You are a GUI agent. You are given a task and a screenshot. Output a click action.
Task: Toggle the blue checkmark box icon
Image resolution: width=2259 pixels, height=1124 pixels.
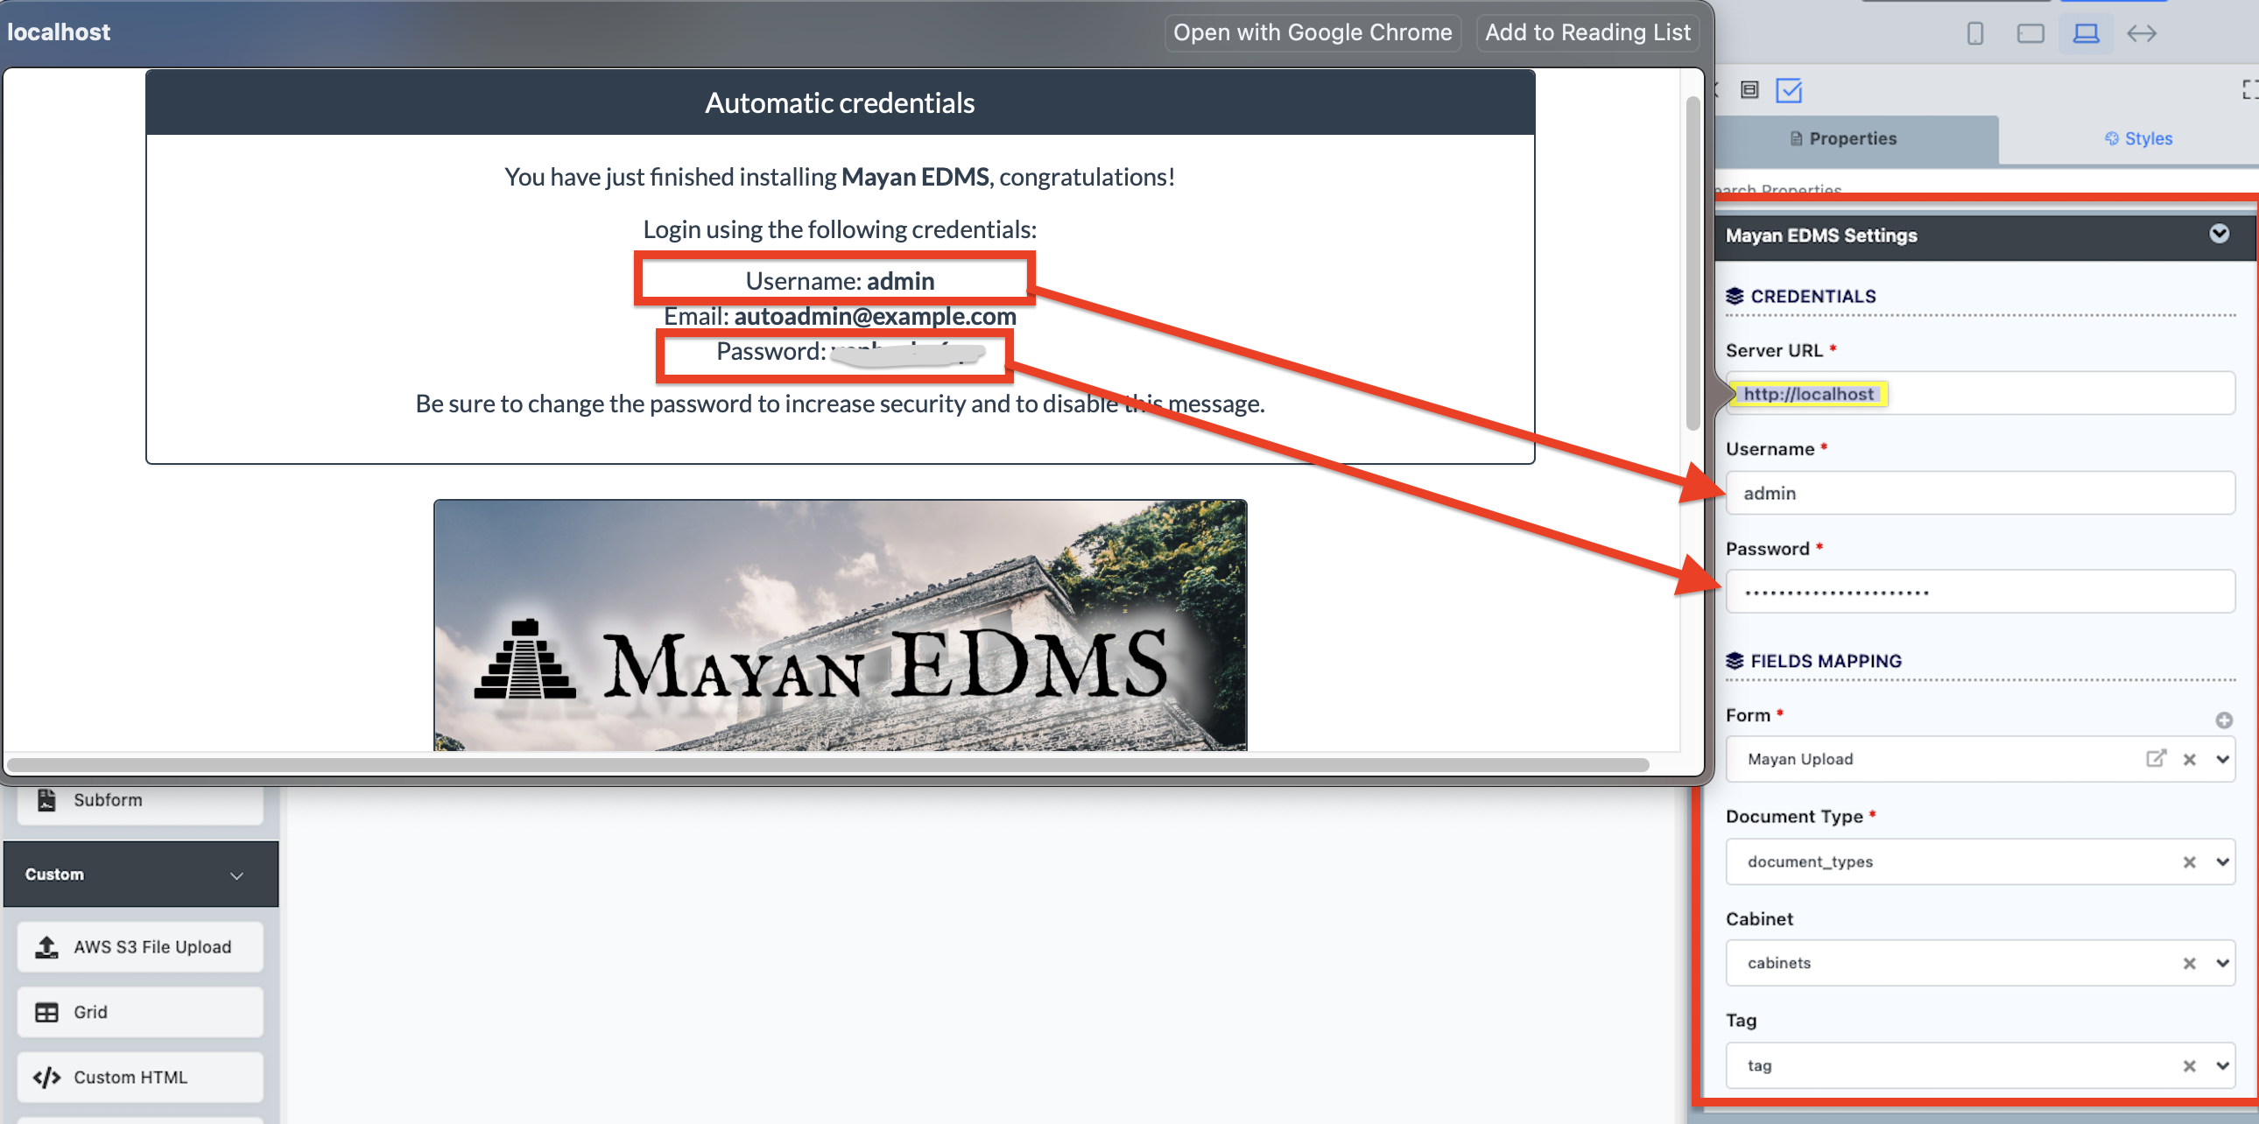[1788, 90]
